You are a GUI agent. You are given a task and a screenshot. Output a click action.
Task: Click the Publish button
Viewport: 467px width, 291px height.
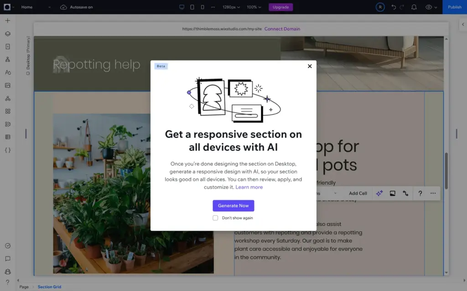455,7
